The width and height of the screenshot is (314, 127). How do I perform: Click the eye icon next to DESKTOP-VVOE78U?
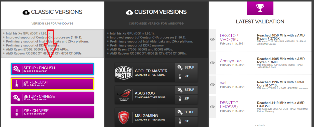coord(212,39)
